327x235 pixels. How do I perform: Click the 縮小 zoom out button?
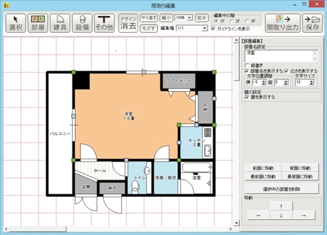point(166,18)
